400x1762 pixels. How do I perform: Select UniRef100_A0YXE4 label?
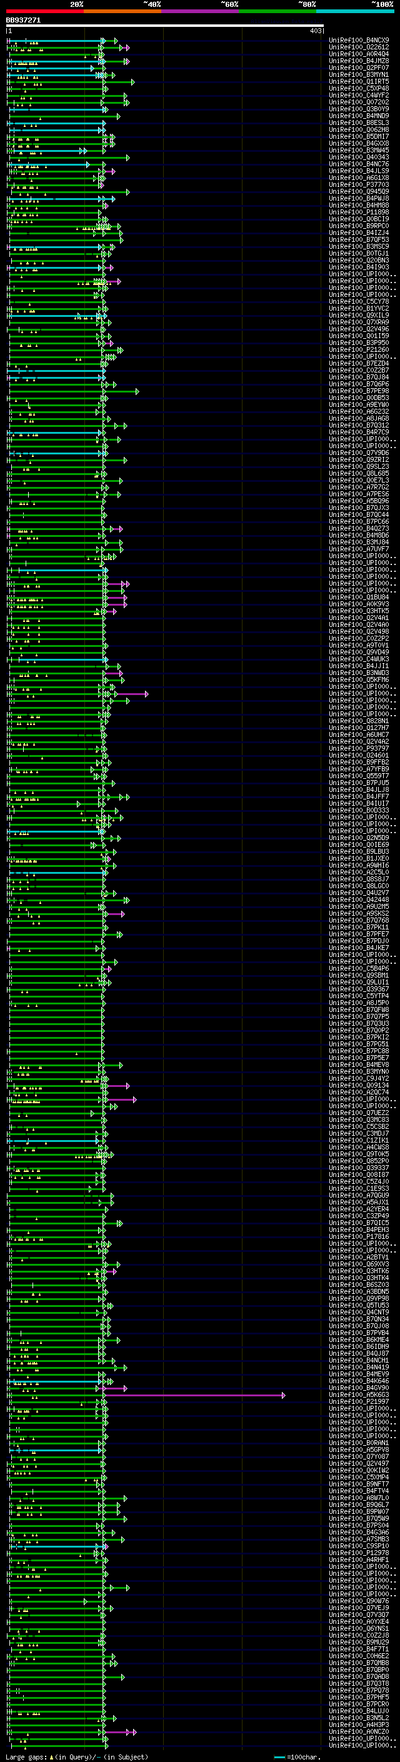point(359,1621)
